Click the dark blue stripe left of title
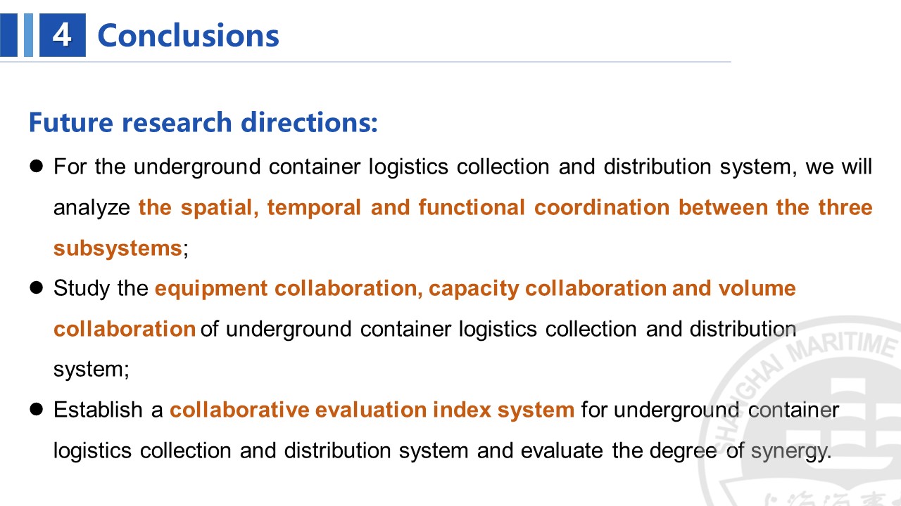 tap(9, 35)
